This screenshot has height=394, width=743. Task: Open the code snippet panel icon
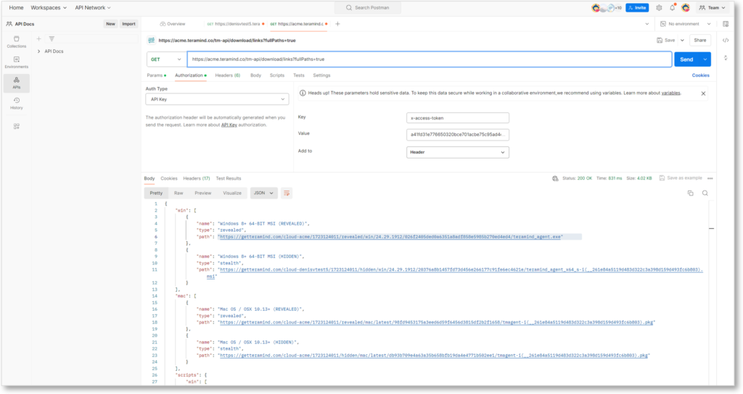point(726,41)
